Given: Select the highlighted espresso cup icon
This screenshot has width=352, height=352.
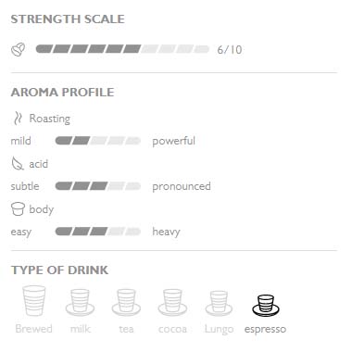Looking at the screenshot, I should 266,306.
